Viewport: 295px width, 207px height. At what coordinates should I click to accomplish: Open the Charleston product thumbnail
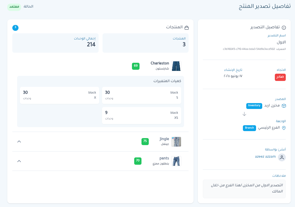[176, 66]
